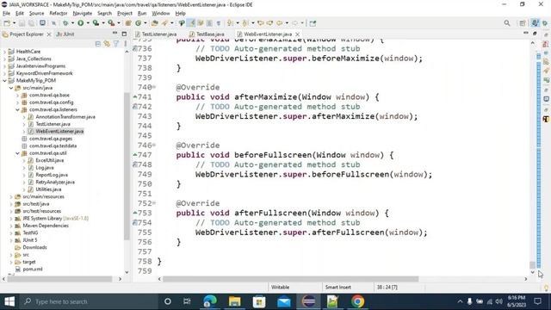Open Windows Task View

[x=187, y=301]
